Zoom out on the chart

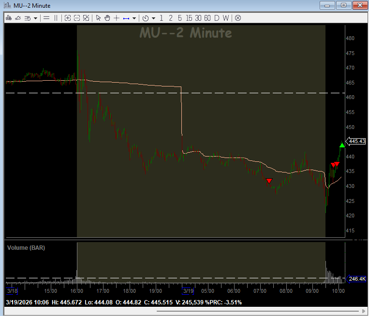point(77,18)
